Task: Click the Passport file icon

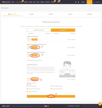Action: 28,39
